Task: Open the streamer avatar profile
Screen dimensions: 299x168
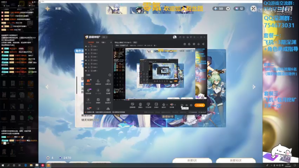Action: pyautogui.click(x=175, y=37)
